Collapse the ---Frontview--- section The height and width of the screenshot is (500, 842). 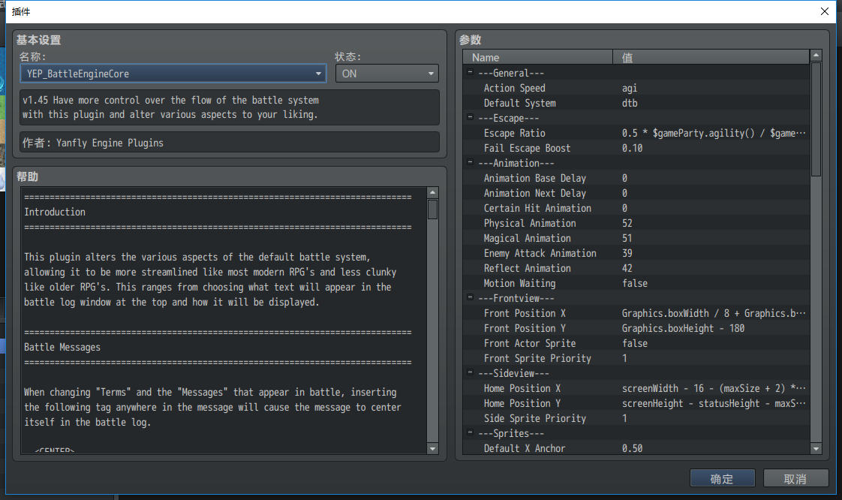470,297
